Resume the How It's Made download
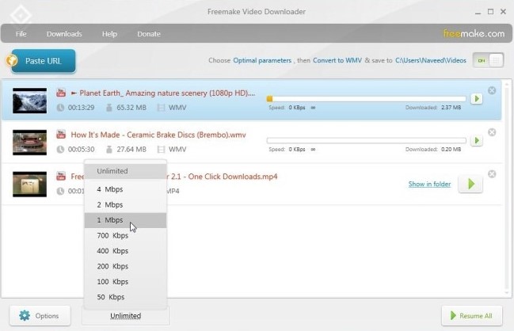 [477, 141]
